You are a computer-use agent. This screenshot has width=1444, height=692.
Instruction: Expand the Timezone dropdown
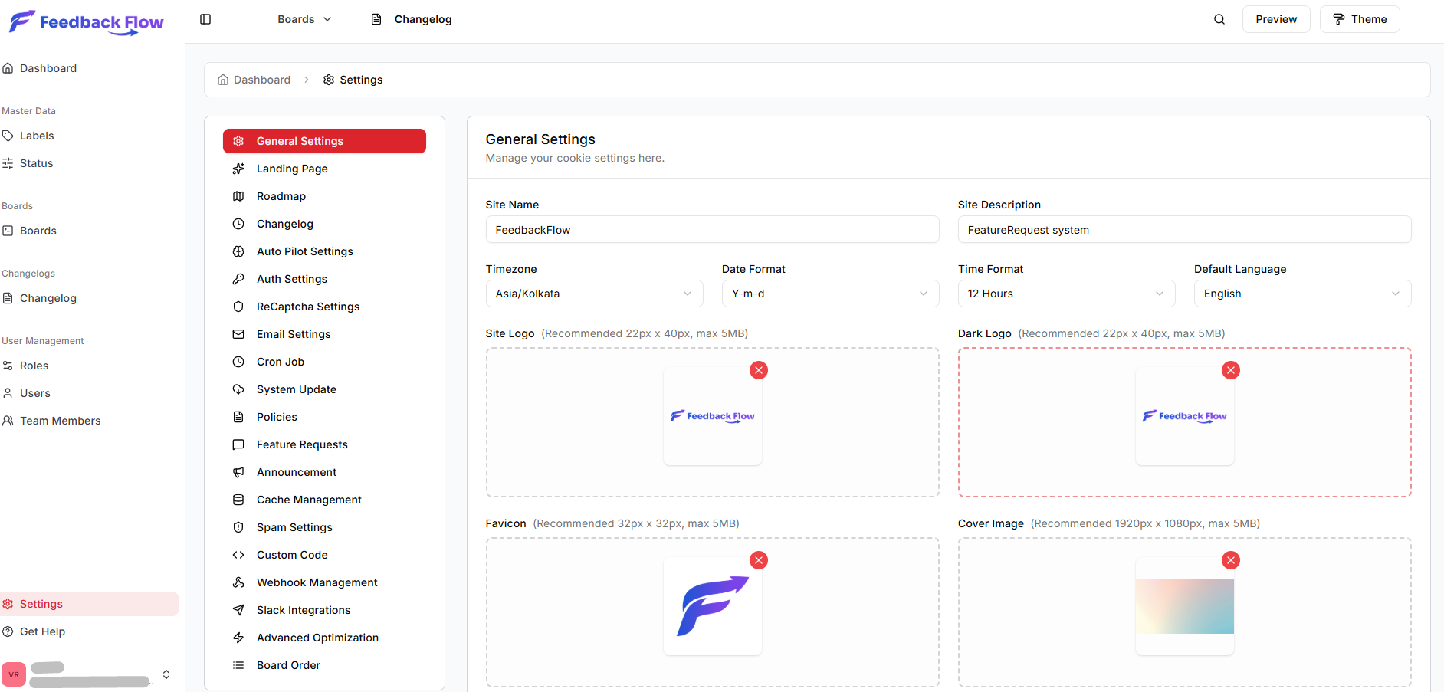point(594,294)
